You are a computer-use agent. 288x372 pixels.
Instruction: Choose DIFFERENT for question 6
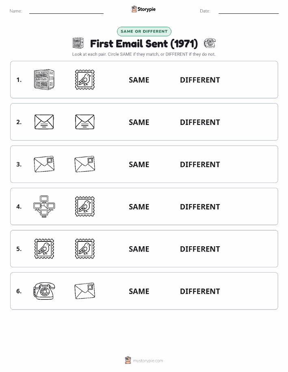click(200, 291)
